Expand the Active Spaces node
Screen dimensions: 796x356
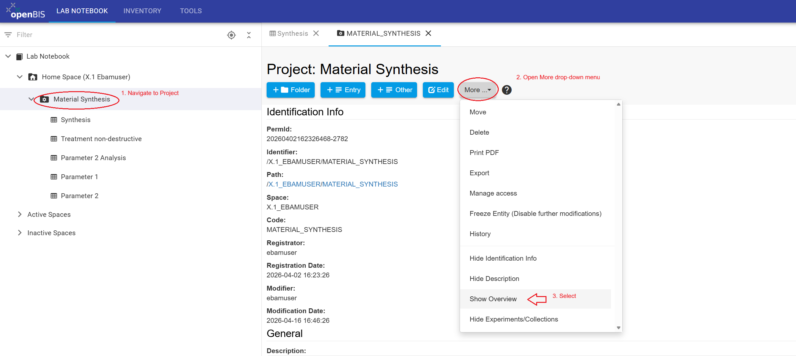[20, 215]
